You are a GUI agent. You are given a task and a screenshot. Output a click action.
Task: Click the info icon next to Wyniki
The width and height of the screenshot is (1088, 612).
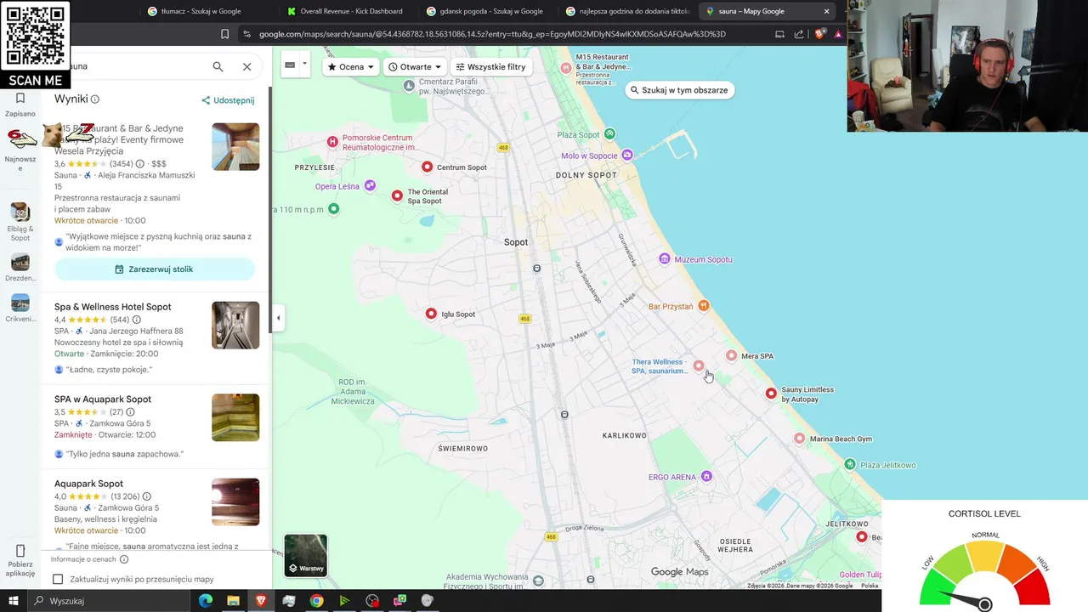pyautogui.click(x=95, y=99)
